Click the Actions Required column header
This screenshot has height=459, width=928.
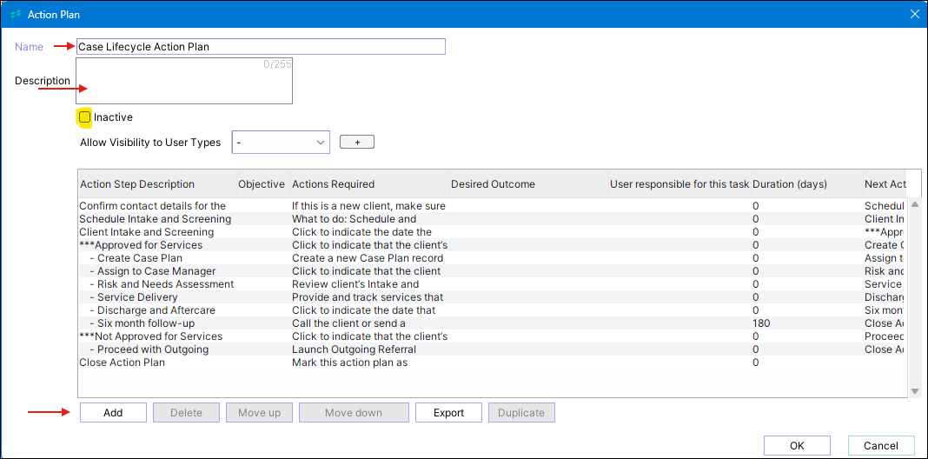[368, 184]
